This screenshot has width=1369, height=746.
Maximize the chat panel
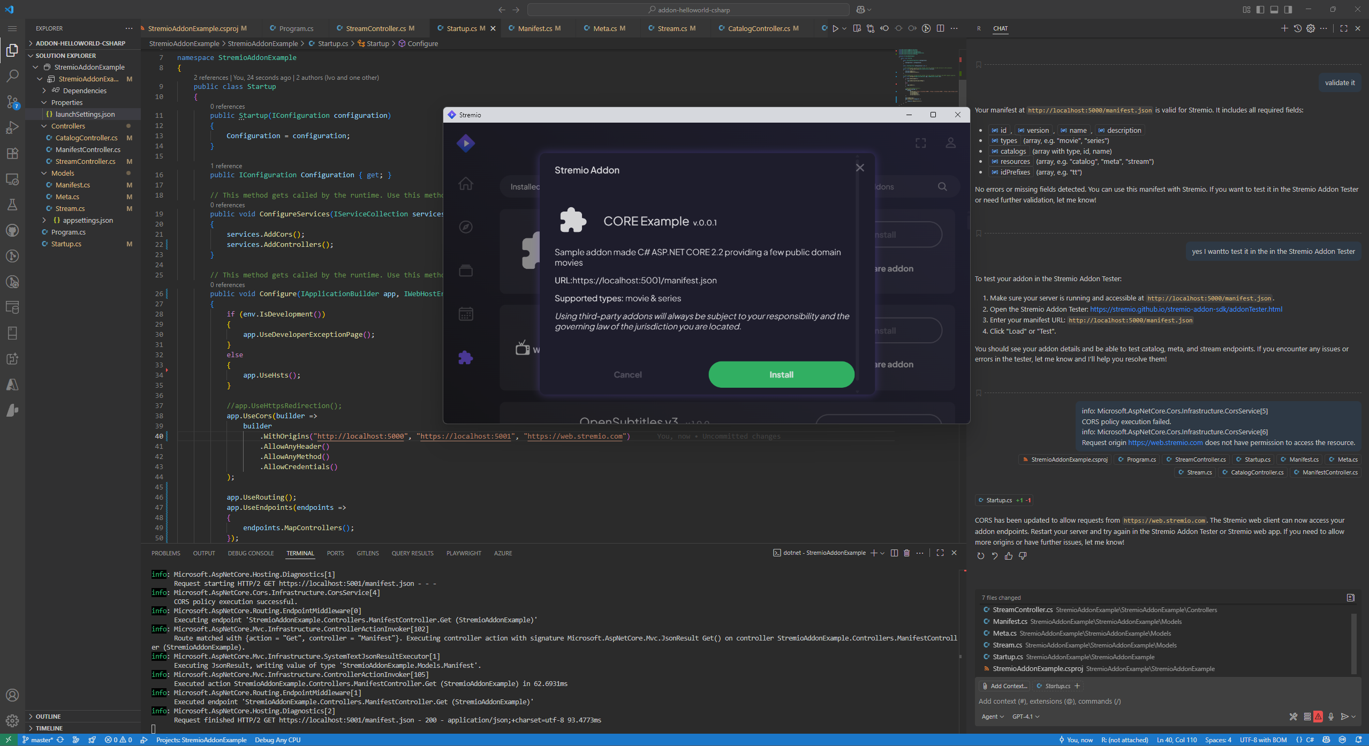point(1344,28)
